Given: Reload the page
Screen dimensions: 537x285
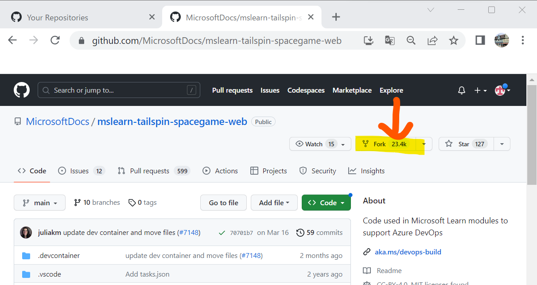Looking at the screenshot, I should point(55,40).
